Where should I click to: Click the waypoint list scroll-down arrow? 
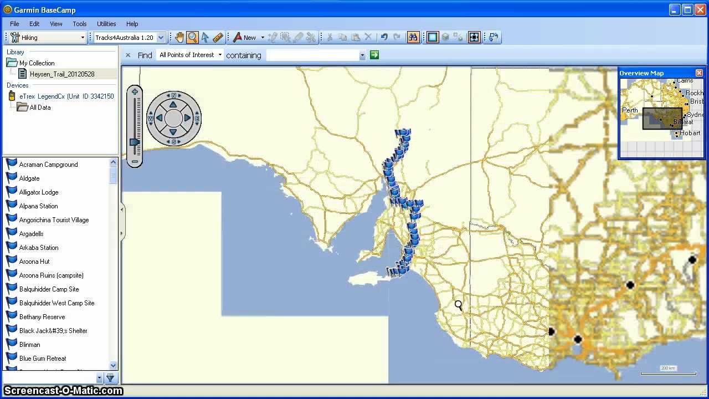[x=114, y=365]
